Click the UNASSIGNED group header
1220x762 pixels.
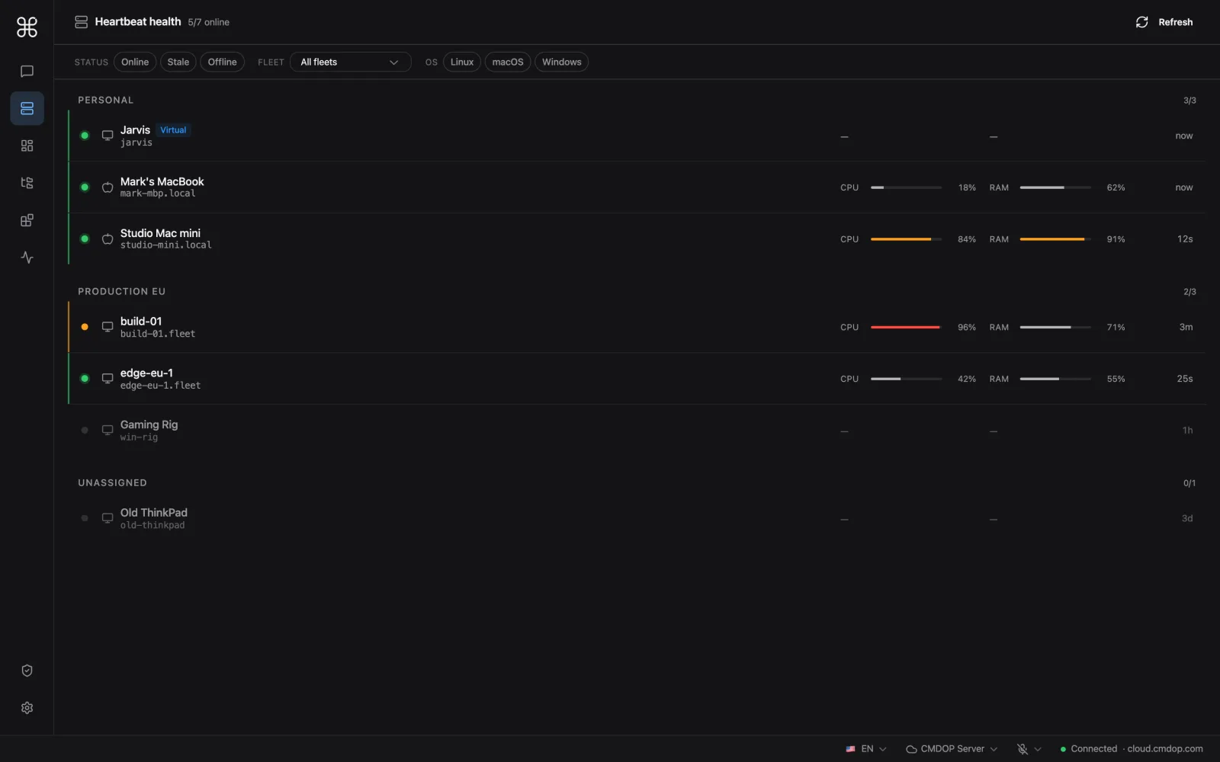point(112,482)
